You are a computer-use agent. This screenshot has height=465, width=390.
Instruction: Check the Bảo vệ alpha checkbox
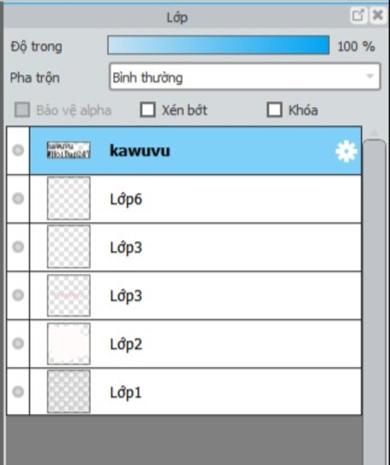pos(22,110)
